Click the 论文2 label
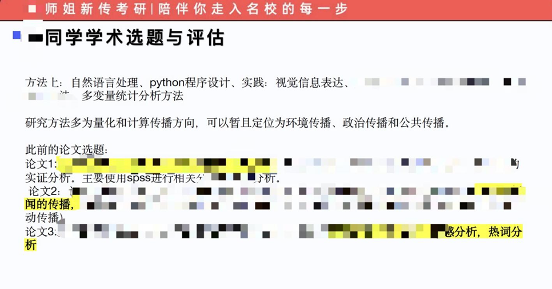 (43, 192)
